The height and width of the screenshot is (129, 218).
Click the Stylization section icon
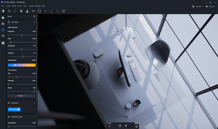pos(9,103)
